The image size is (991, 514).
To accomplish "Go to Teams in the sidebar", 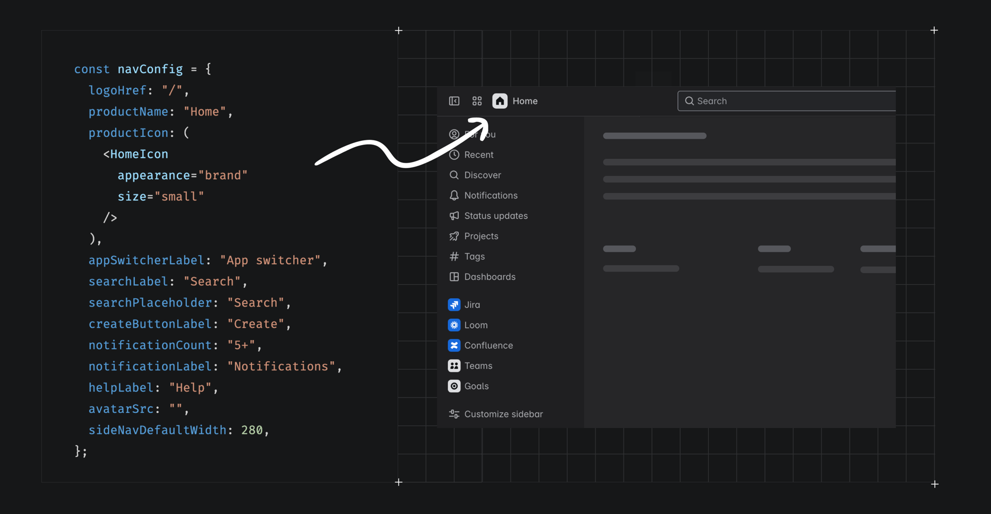I will point(478,366).
